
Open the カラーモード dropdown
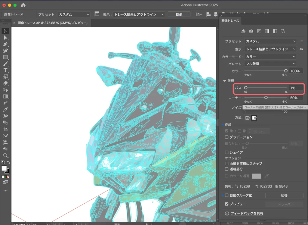[x=270, y=57]
